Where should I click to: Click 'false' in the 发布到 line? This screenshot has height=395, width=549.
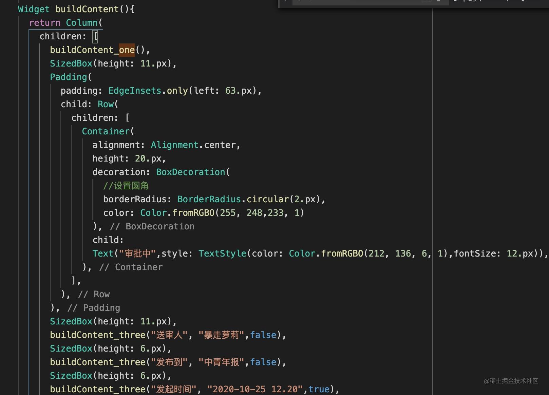click(x=263, y=362)
